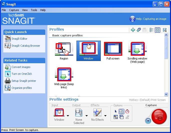Click the red Capture button
This screenshot has width=171, height=133.
[159, 116]
